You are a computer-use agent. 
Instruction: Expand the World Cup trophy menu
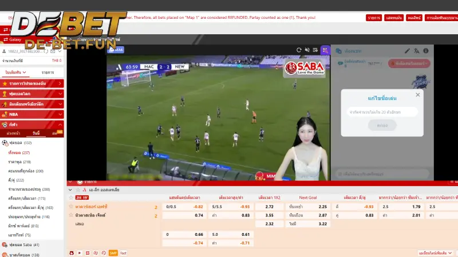tap(32, 94)
